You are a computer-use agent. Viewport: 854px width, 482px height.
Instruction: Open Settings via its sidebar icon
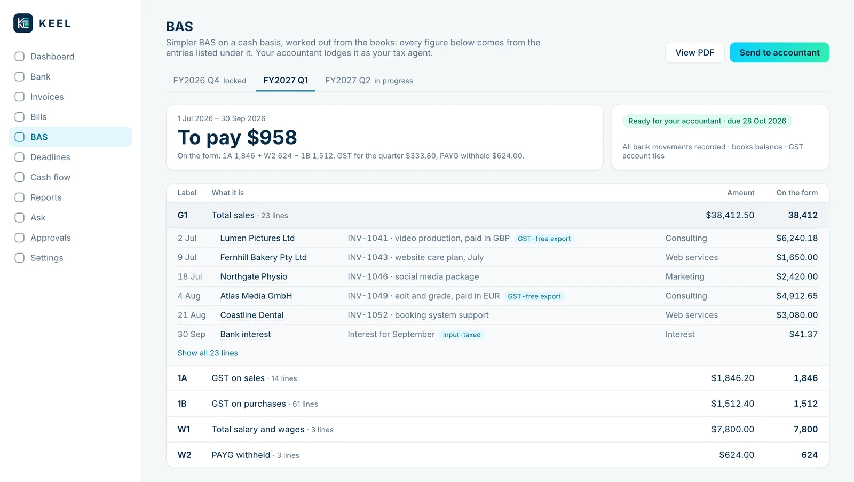click(x=20, y=258)
